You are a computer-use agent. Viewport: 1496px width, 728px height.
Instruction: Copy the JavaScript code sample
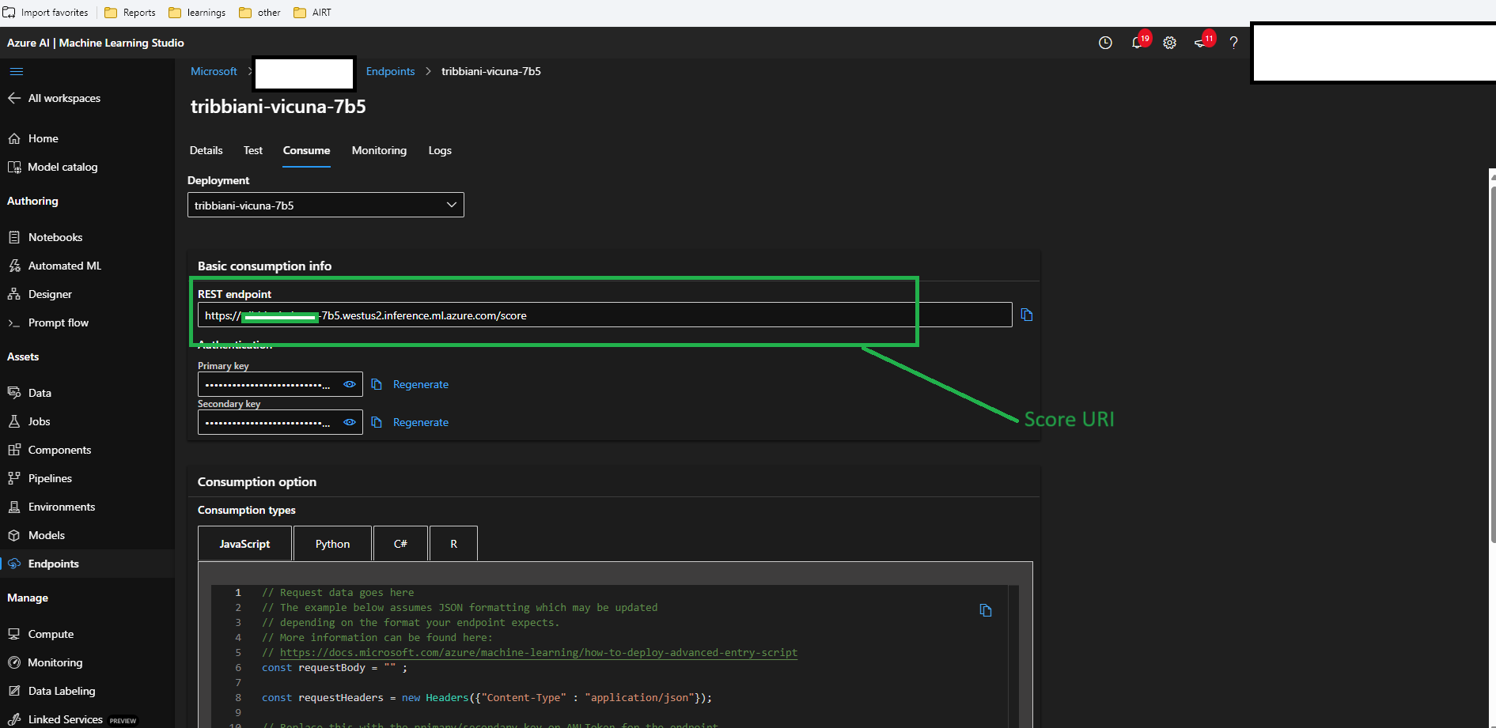(986, 610)
